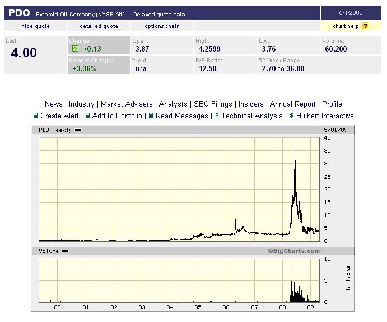Click the Volume value 60,200
Viewport: 387px width, 322px height.
[x=336, y=49]
